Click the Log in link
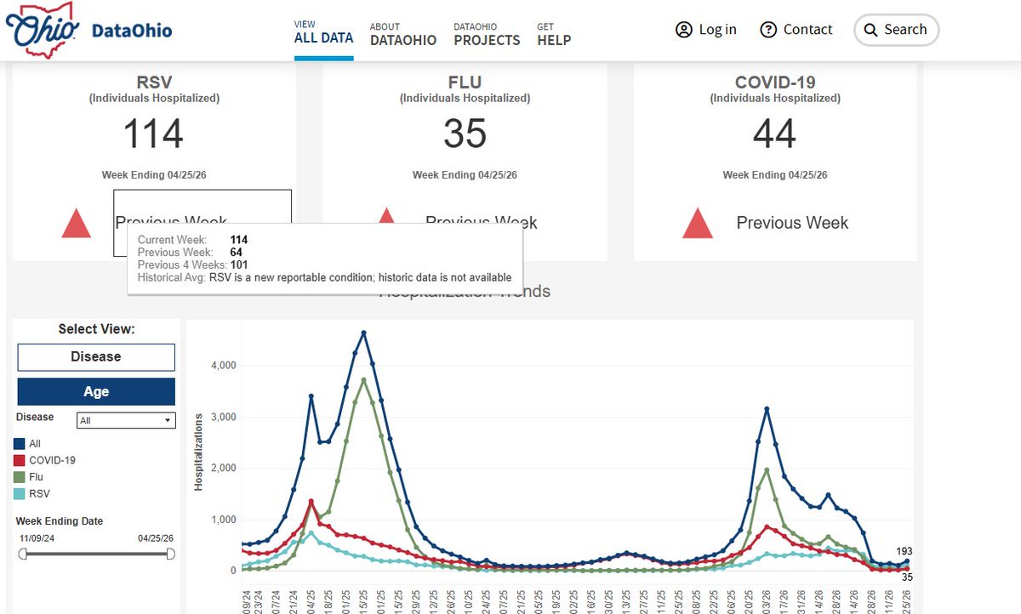Viewport: 1021px width, 614px height. click(x=706, y=30)
